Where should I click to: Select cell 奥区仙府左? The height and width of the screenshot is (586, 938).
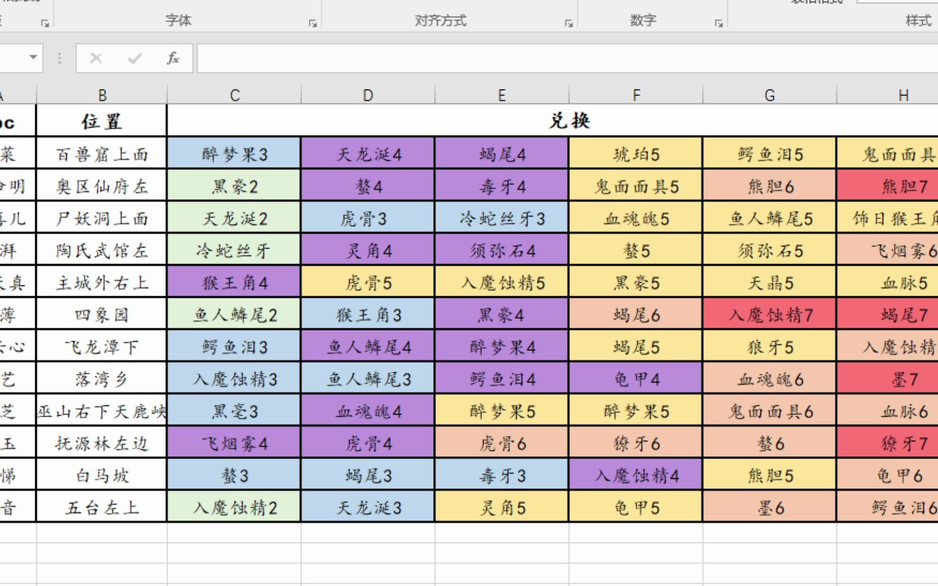pyautogui.click(x=102, y=186)
